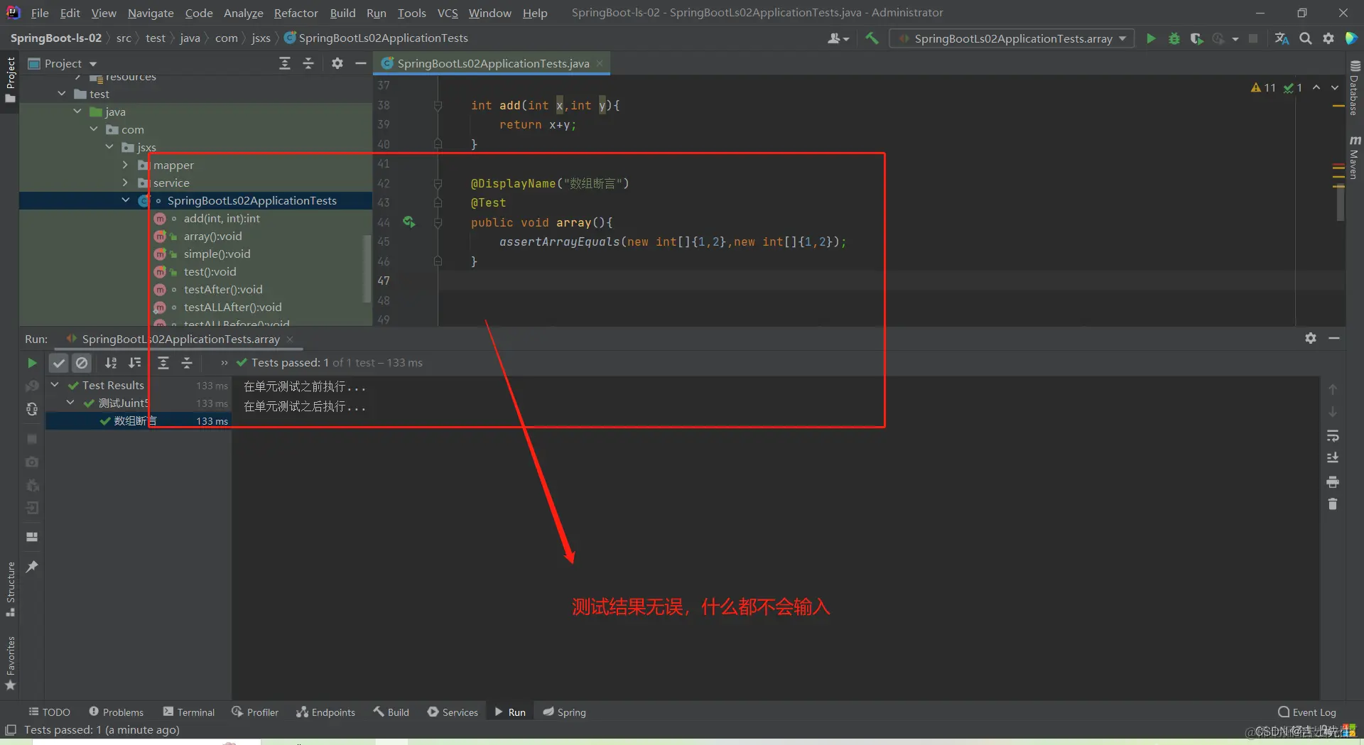1364x745 pixels.
Task: Collapse the test folder node
Action: (62, 94)
